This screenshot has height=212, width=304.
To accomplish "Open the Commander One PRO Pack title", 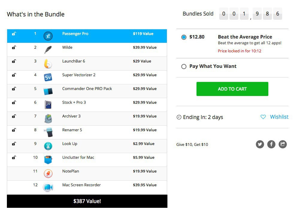I will point(87,89).
